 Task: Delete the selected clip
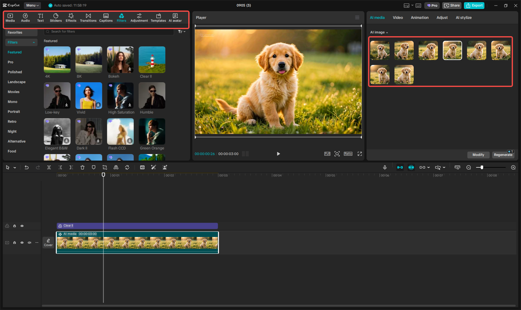[82, 167]
